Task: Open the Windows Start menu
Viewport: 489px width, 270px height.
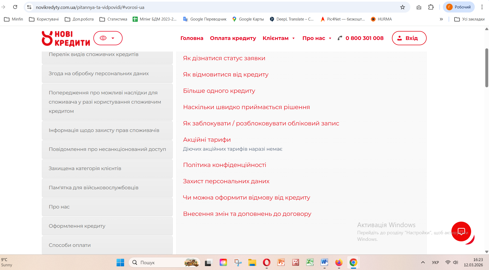Action: pos(120,262)
